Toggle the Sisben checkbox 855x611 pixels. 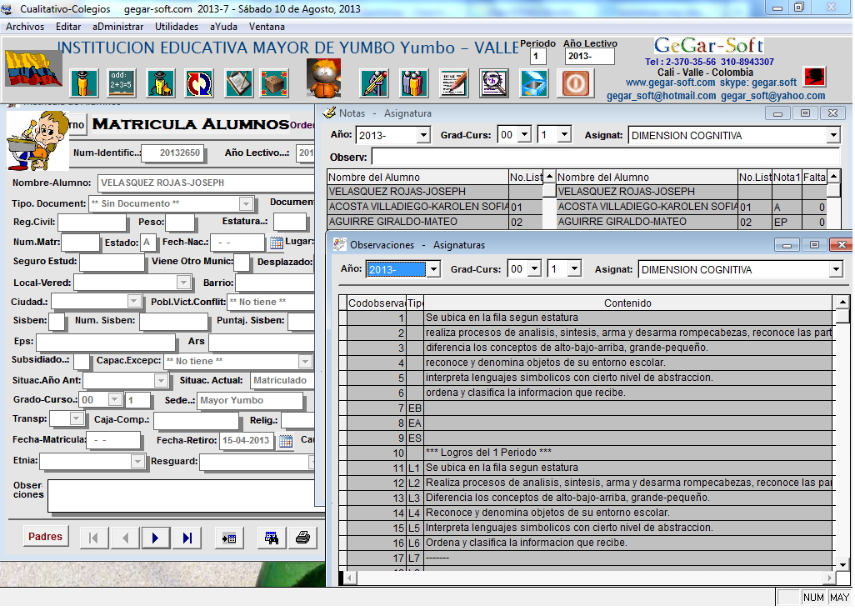57,321
